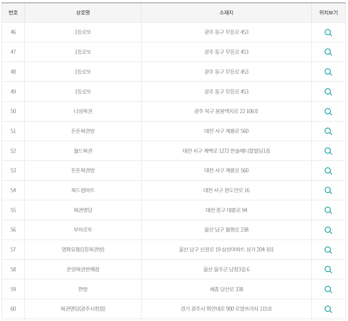Click address 대전 중구 대흥로 94
This screenshot has height=321, width=348.
pyautogui.click(x=226, y=210)
